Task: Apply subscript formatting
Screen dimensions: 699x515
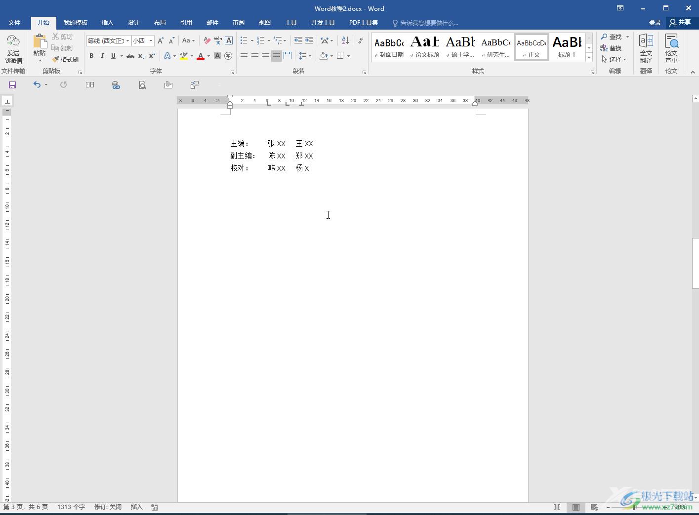Action: (141, 56)
